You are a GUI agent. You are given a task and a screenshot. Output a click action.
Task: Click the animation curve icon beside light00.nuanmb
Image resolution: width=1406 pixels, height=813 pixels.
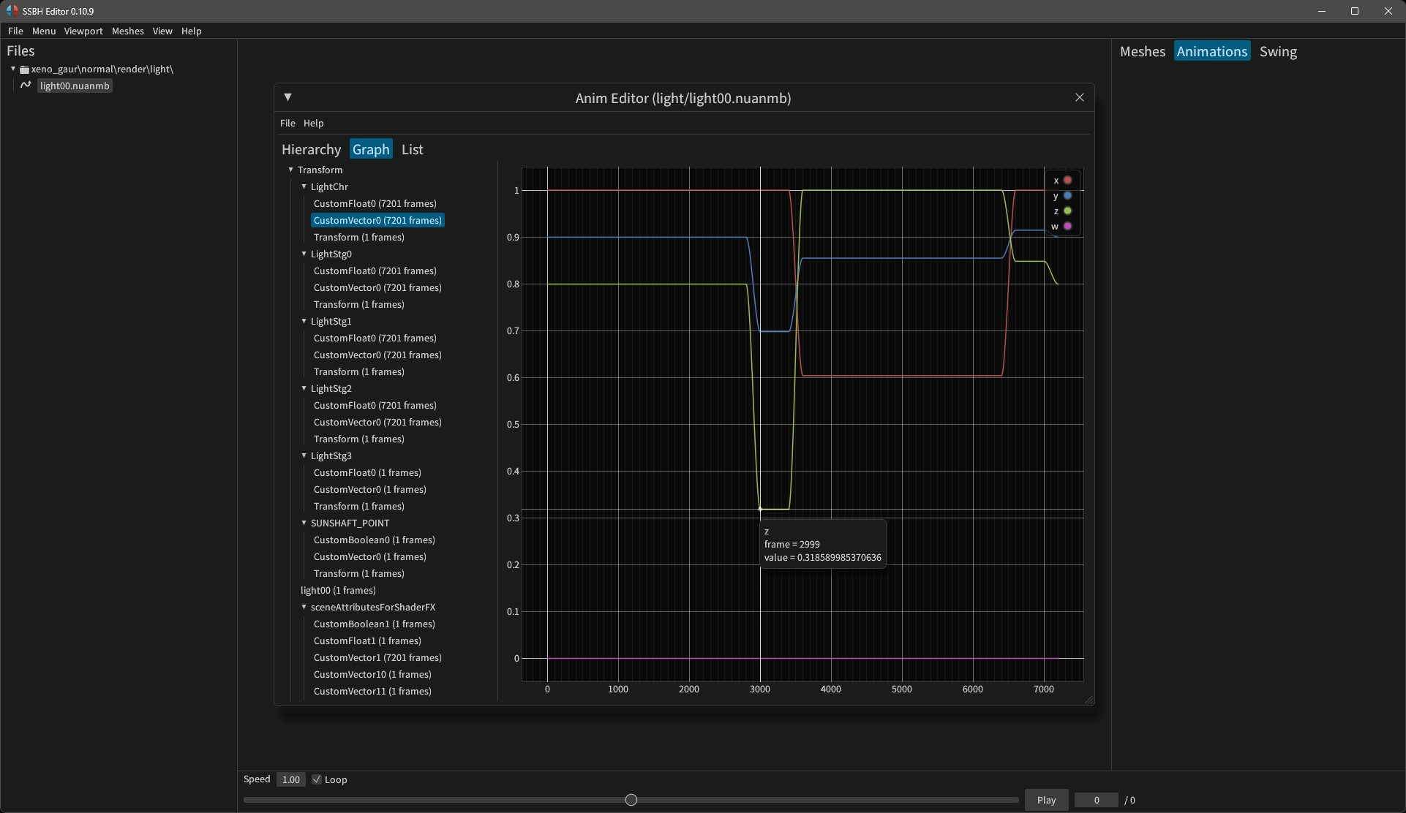click(x=26, y=86)
